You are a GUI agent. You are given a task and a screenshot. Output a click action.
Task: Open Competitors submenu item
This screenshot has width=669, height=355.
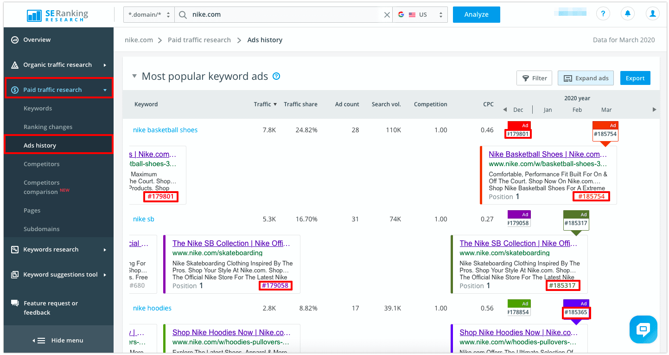pos(42,164)
